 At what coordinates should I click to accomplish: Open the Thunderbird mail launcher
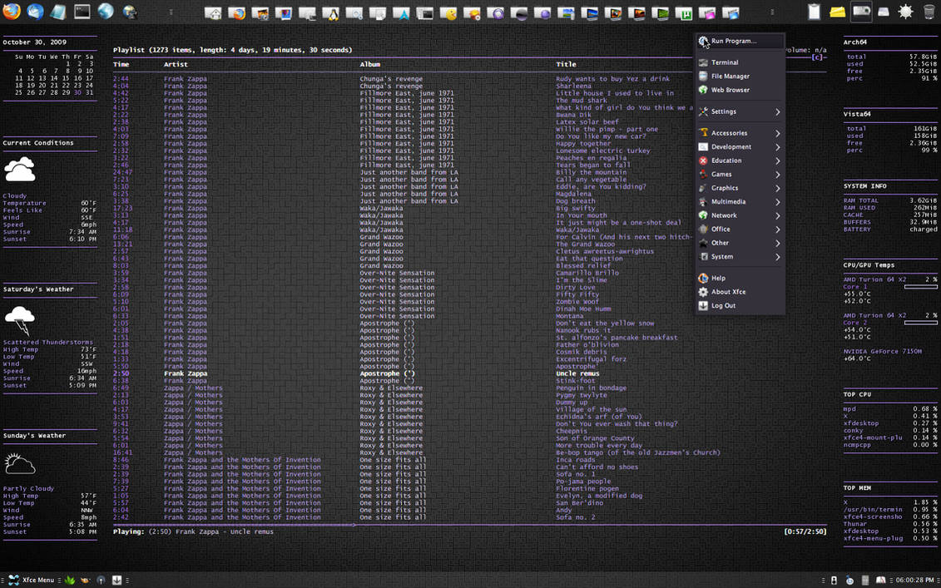[x=36, y=12]
